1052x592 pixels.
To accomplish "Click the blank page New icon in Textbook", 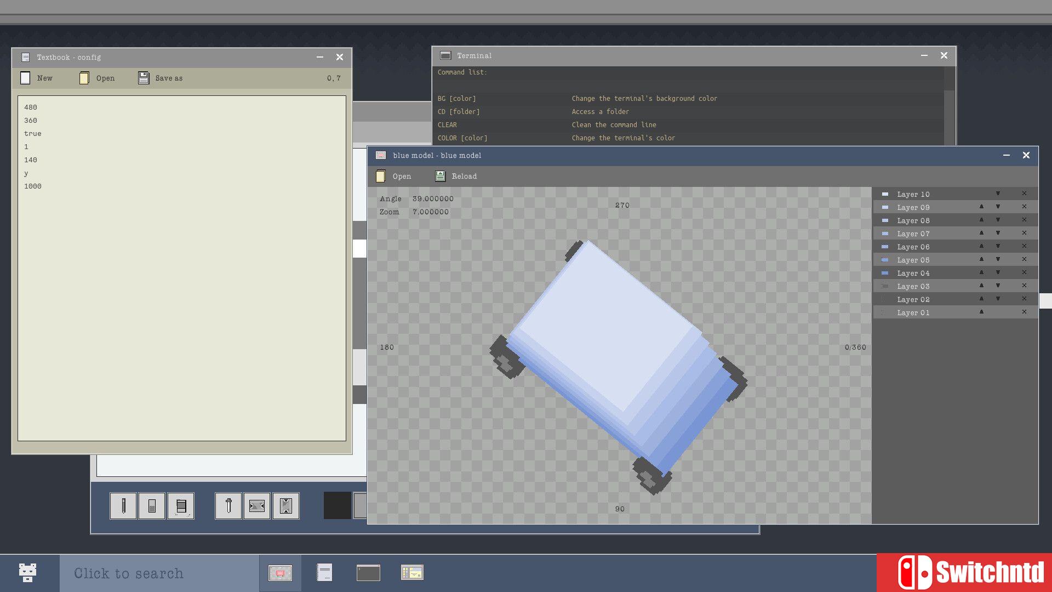I will (x=25, y=78).
